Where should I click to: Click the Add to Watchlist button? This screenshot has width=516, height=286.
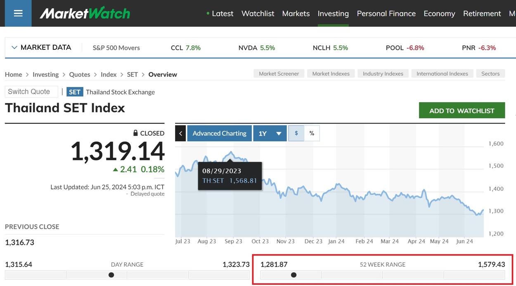(x=462, y=110)
